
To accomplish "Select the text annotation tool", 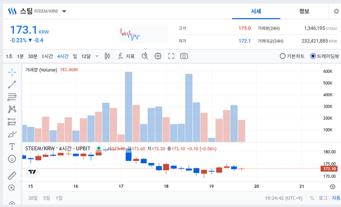I will (12, 147).
